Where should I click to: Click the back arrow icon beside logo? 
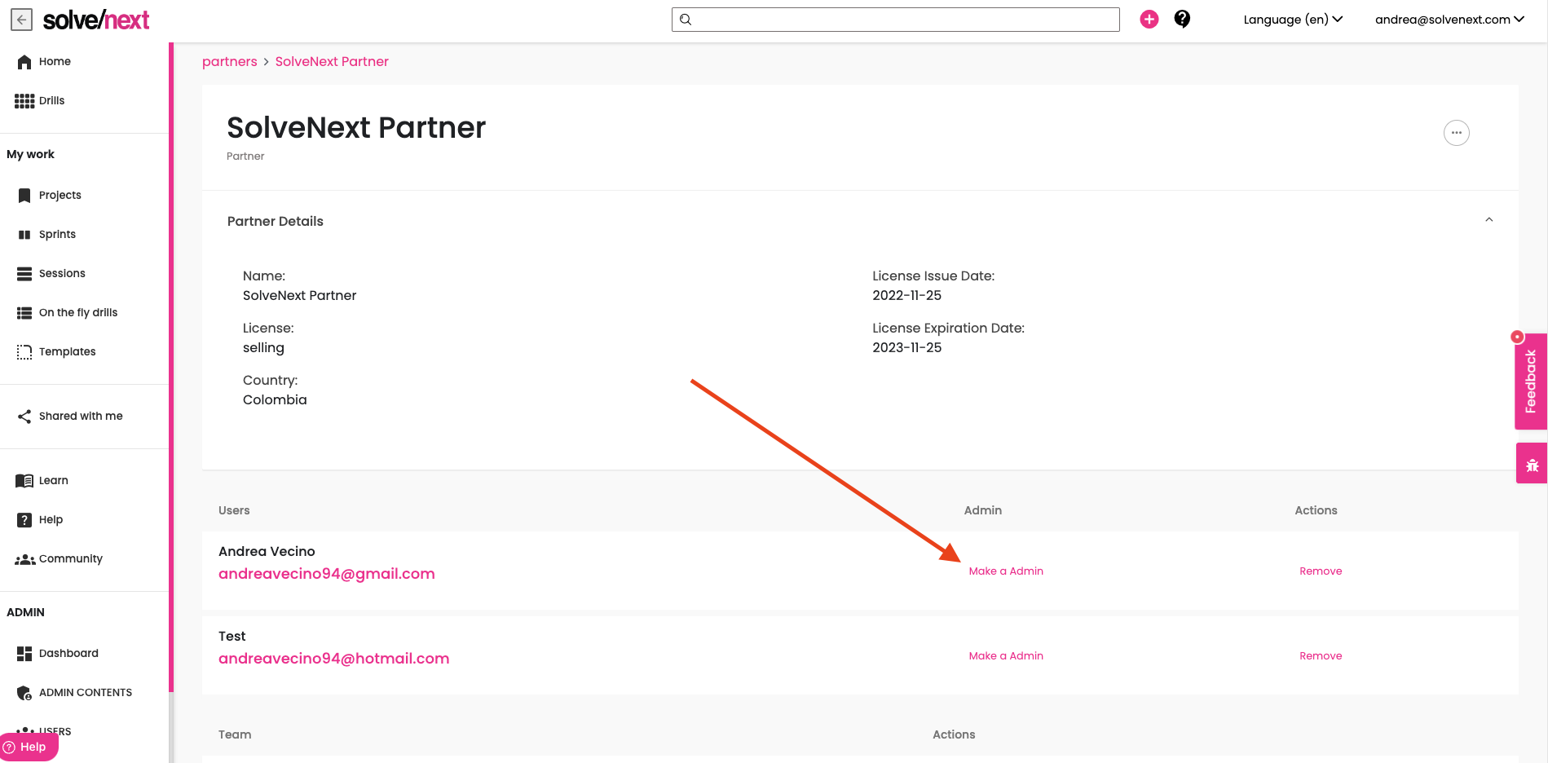[21, 20]
